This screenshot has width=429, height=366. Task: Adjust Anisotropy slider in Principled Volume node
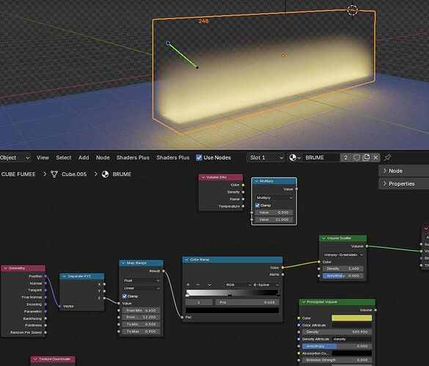click(x=337, y=346)
